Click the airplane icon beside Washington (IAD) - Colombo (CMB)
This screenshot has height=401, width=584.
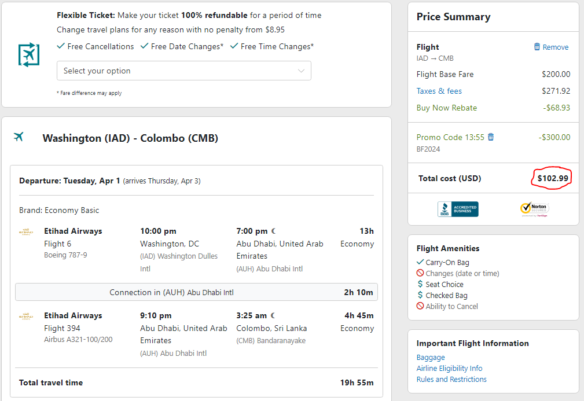point(19,137)
